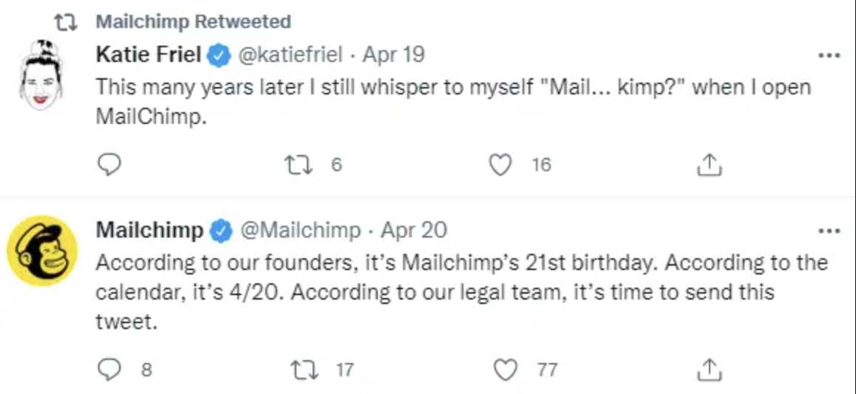Click the Mailchimp Retweeted label

pyautogui.click(x=194, y=21)
